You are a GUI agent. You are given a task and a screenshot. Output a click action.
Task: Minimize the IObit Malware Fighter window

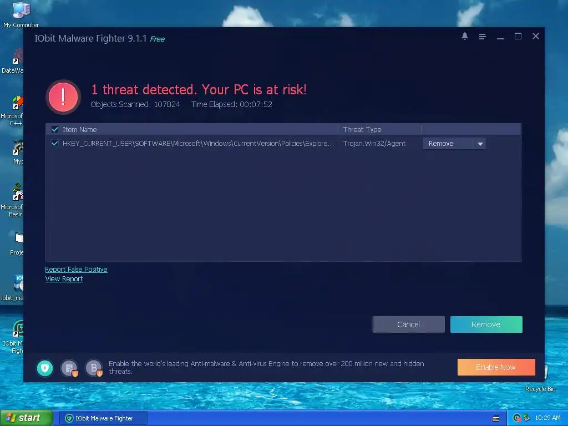tap(500, 38)
